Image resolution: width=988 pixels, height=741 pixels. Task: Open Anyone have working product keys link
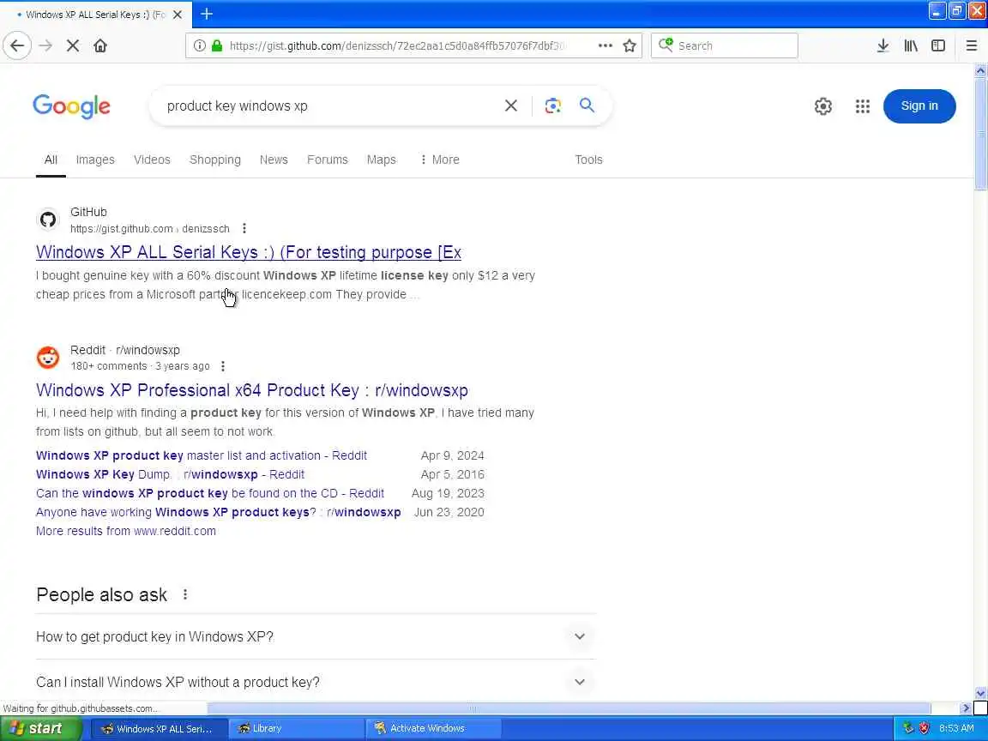pyautogui.click(x=218, y=512)
